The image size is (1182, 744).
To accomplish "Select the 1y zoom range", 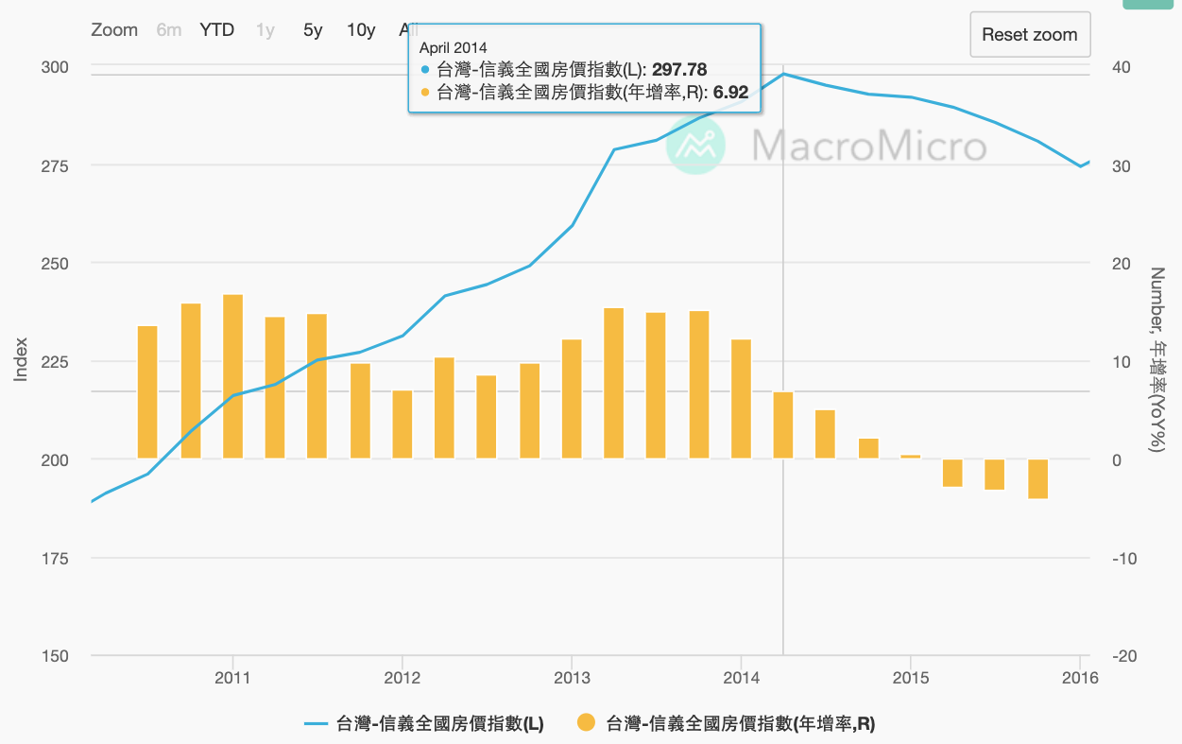I will click(266, 30).
